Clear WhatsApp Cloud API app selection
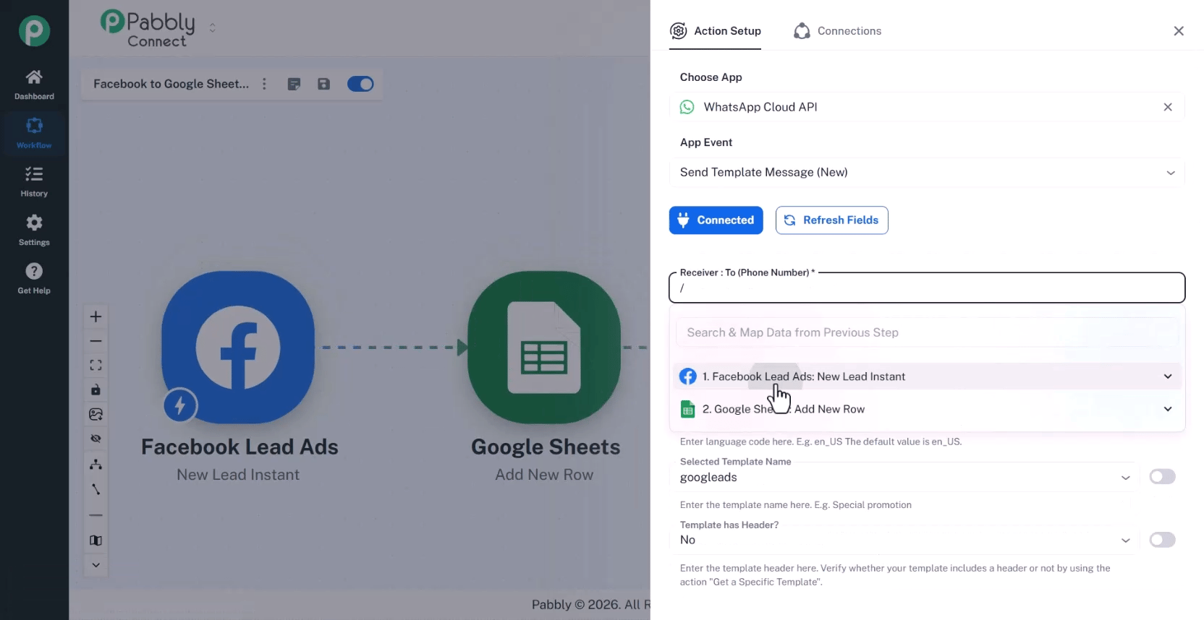The image size is (1204, 620). [x=1168, y=107]
